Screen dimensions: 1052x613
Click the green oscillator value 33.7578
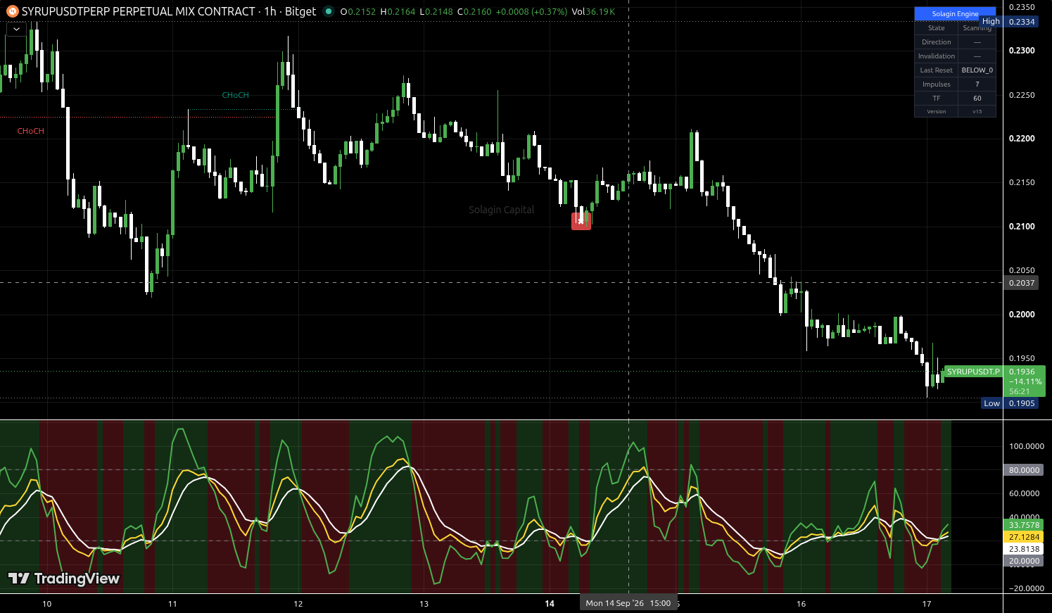point(1024,525)
